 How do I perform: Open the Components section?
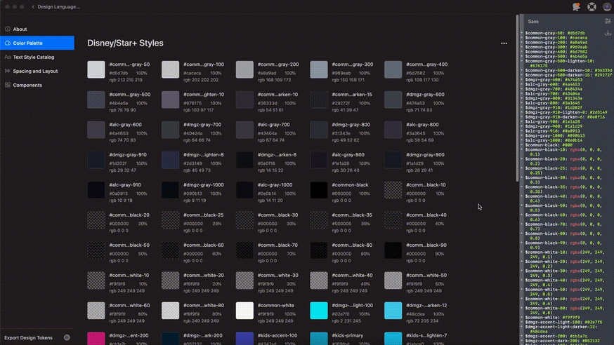[x=37, y=85]
